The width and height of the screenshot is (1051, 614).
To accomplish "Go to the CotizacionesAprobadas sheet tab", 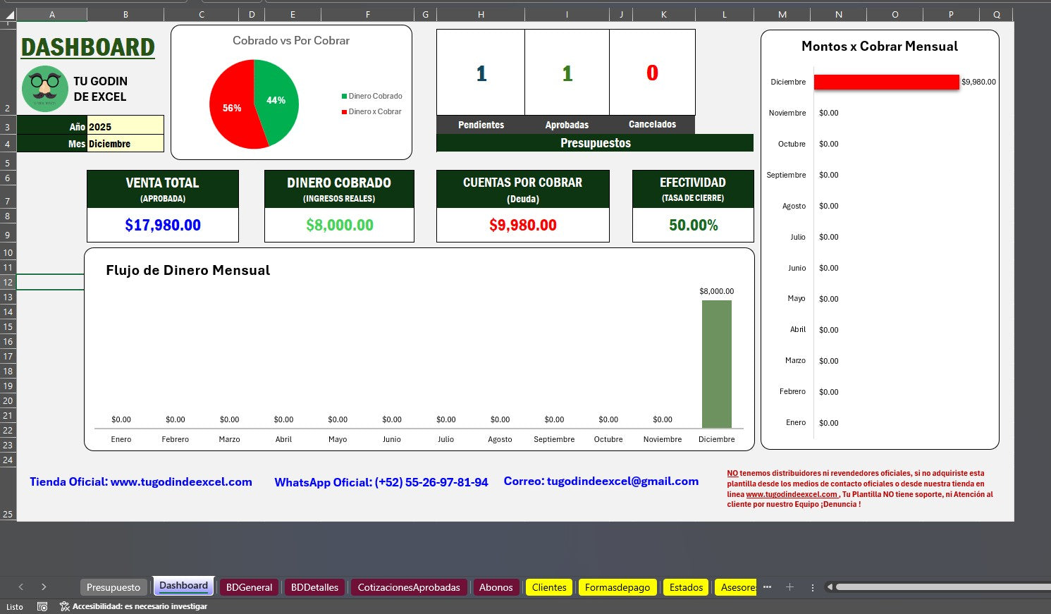I will (408, 587).
